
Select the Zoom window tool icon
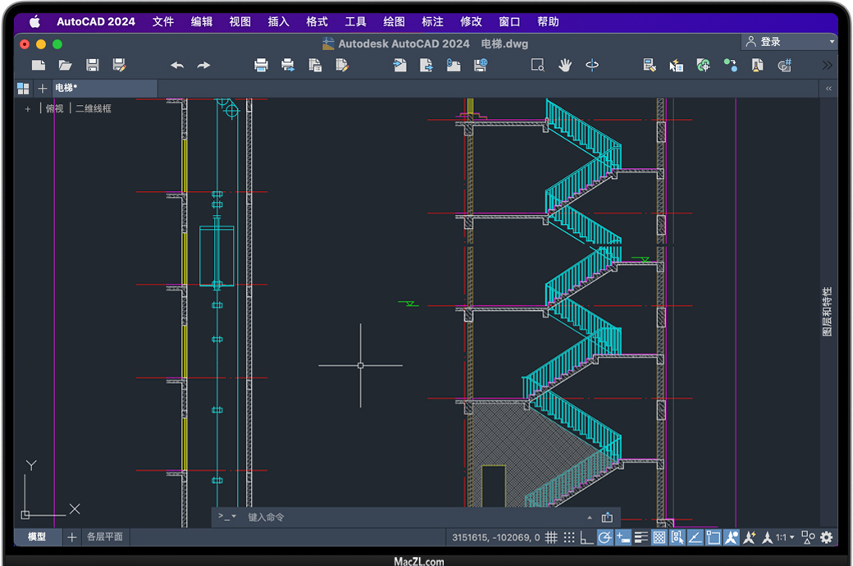(x=537, y=65)
